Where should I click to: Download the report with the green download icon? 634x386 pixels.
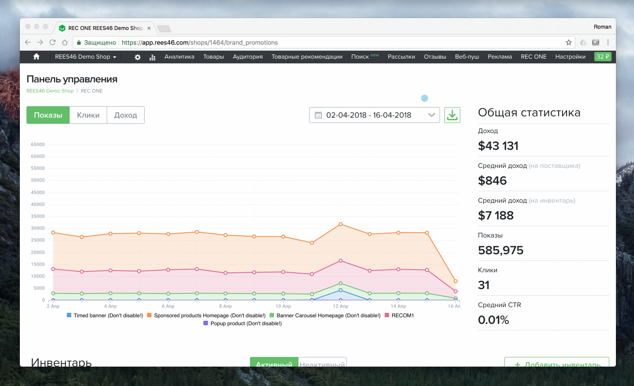point(452,115)
